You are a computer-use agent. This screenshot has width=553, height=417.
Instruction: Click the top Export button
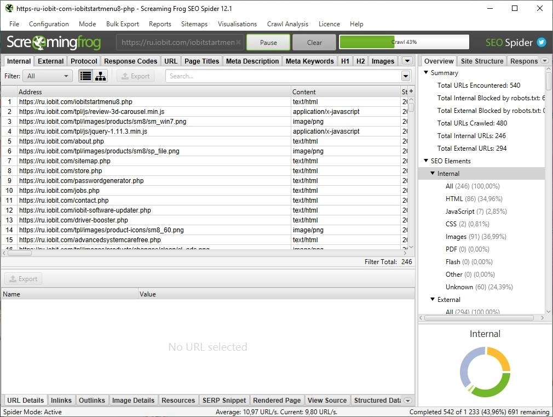(x=136, y=76)
